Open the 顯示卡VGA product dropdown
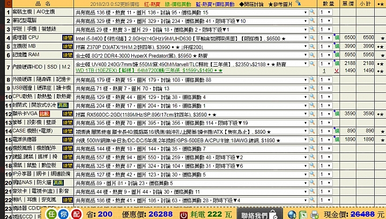This screenshot has height=219, width=386. pyautogui.click(x=191, y=114)
